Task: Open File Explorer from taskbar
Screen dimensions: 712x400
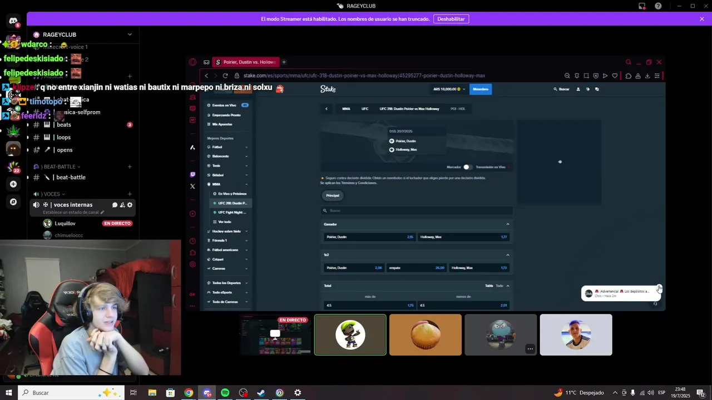Action: [152, 393]
